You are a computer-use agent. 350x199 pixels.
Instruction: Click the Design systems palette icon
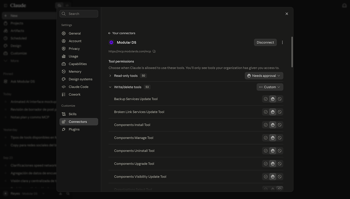[64, 79]
